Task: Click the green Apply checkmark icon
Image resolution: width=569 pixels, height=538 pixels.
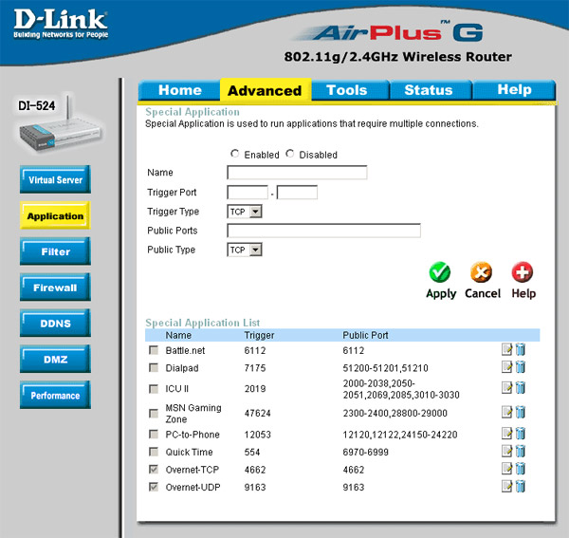Action: pos(439,272)
